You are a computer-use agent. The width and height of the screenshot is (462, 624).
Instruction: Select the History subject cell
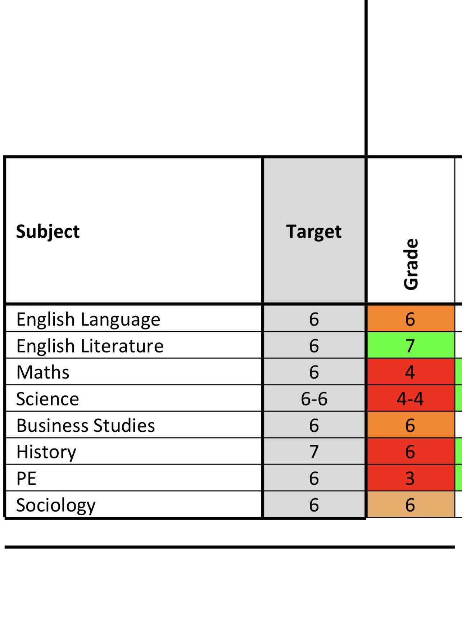[x=134, y=452]
